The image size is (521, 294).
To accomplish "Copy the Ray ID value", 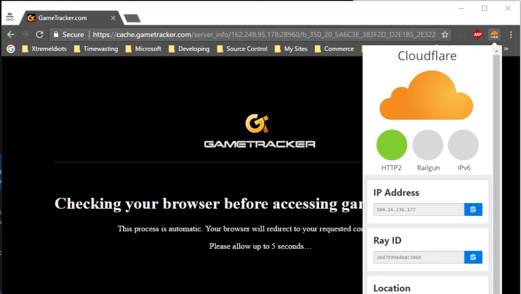I will coord(473,257).
